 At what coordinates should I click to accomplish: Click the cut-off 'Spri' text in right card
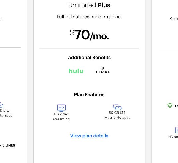pos(174,19)
